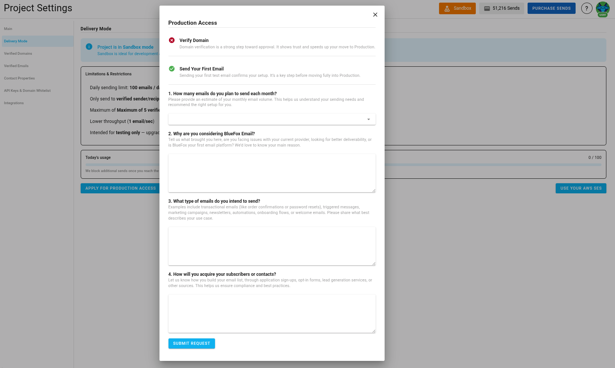Go to the Main settings section

pyautogui.click(x=8, y=28)
